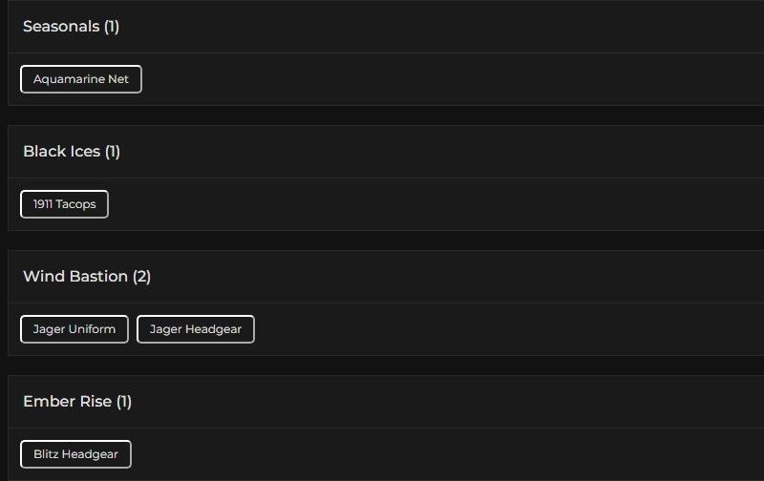Image resolution: width=764 pixels, height=481 pixels.
Task: Click the count (2) beside Wind Bastion
Action: pyautogui.click(x=141, y=277)
